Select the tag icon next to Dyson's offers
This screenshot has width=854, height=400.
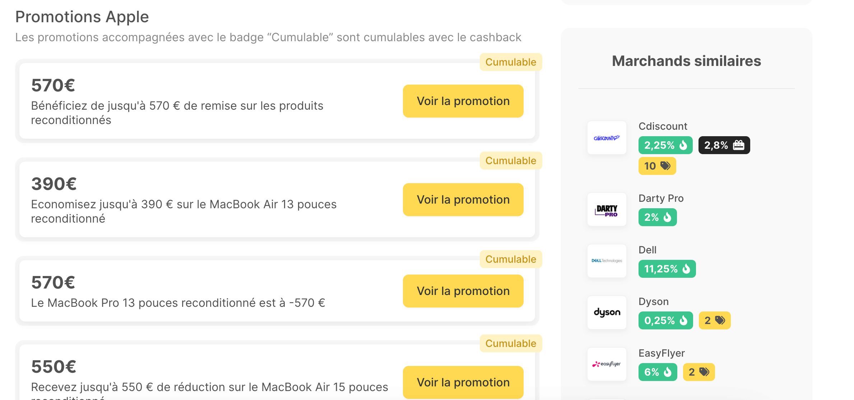(720, 320)
